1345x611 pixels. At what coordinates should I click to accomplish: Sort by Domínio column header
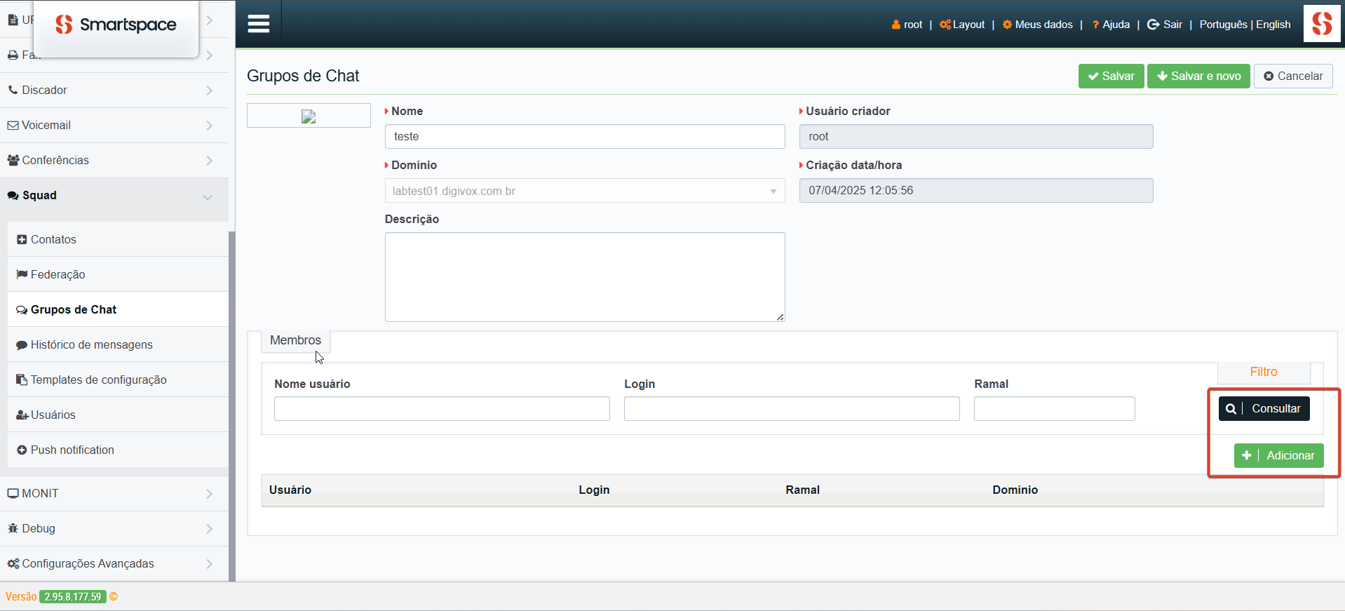pyautogui.click(x=1015, y=490)
